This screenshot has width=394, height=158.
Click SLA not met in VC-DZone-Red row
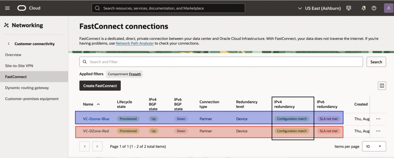point(329,131)
